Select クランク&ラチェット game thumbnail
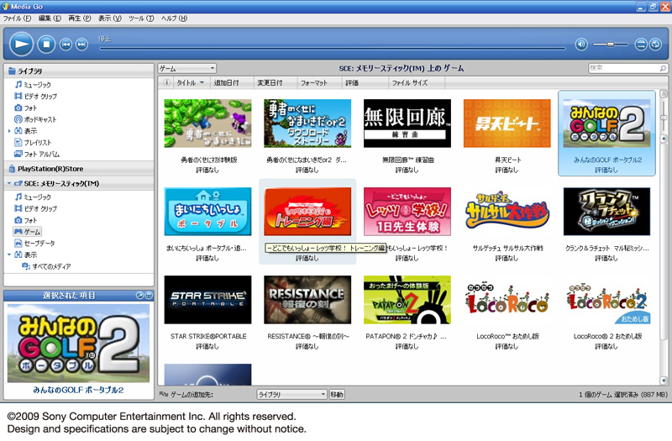 (x=606, y=212)
